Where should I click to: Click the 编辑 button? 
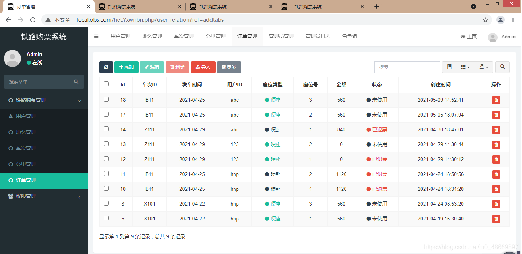pyautogui.click(x=152, y=67)
